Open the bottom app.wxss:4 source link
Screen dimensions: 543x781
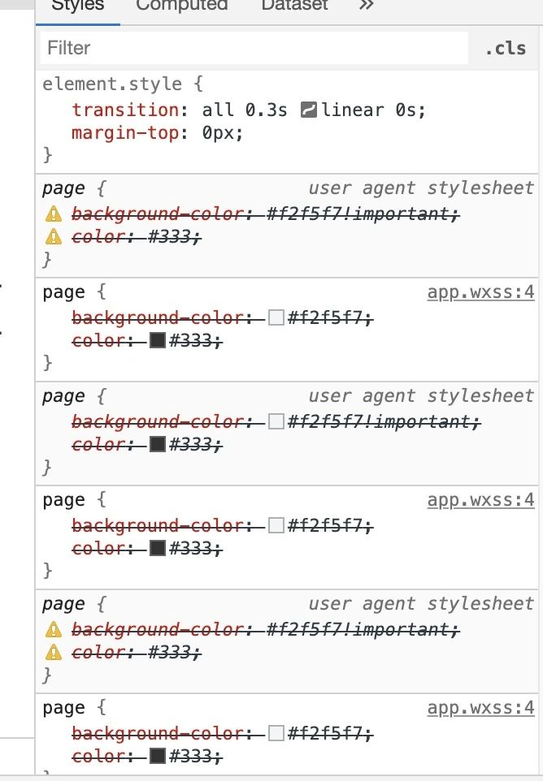pyautogui.click(x=480, y=707)
